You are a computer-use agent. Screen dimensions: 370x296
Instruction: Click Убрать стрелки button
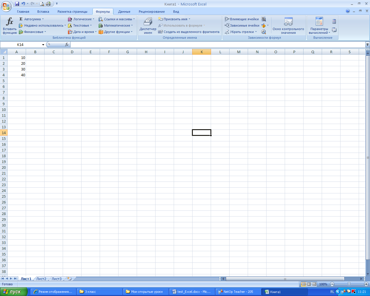tap(241, 32)
